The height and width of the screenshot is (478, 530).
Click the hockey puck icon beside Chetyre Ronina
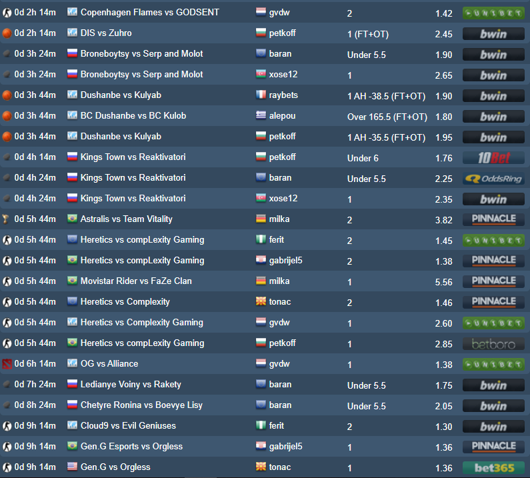[x=7, y=405]
